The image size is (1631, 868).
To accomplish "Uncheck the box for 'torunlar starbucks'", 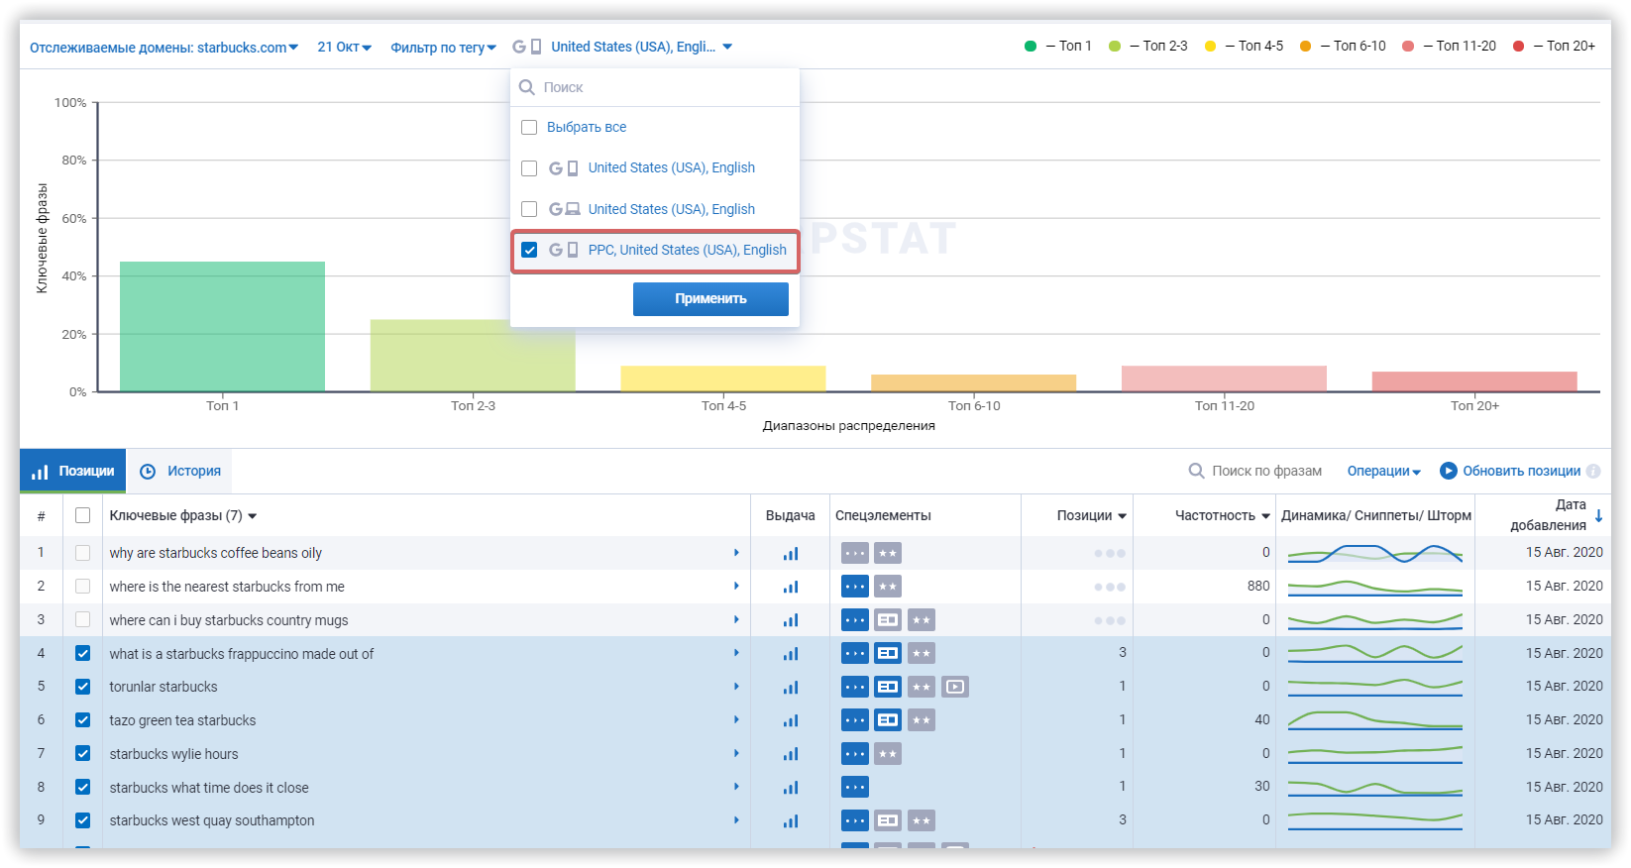I will 82,687.
